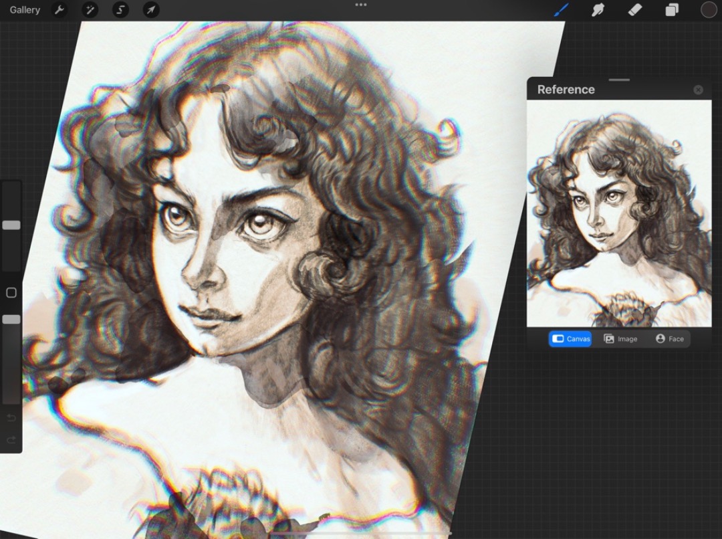Activate the Selection tool

coord(120,9)
